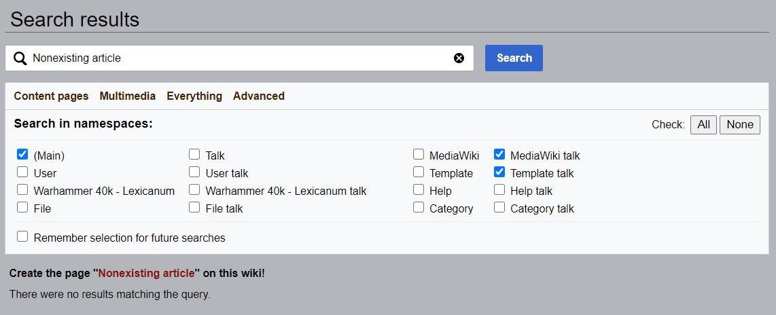Open the Advanced search tab
Viewport: 776px width, 315px height.
click(x=258, y=96)
